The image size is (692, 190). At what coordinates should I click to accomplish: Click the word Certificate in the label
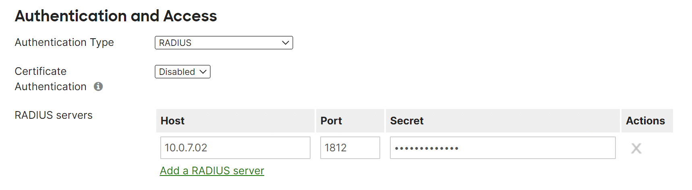point(41,71)
